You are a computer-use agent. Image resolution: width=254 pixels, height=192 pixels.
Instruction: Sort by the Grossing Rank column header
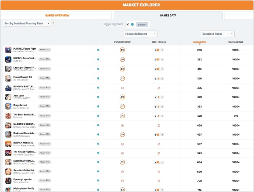coord(199,42)
